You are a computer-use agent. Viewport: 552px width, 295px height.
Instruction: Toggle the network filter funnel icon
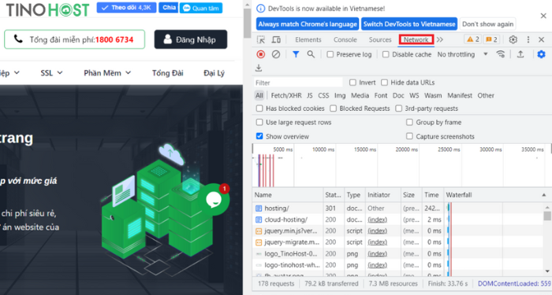[296, 54]
